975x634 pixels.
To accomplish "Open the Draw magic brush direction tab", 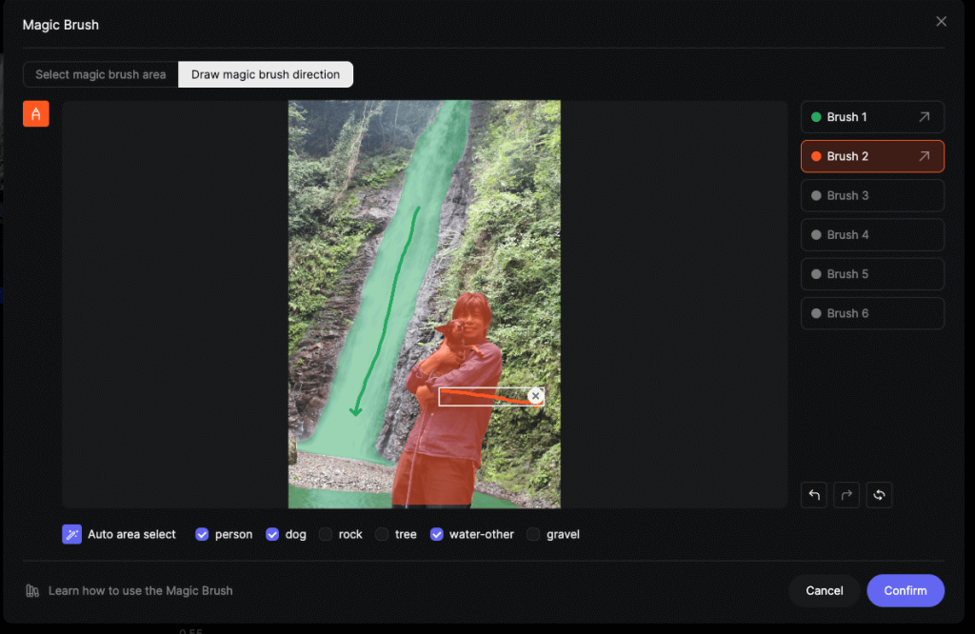I will 266,74.
